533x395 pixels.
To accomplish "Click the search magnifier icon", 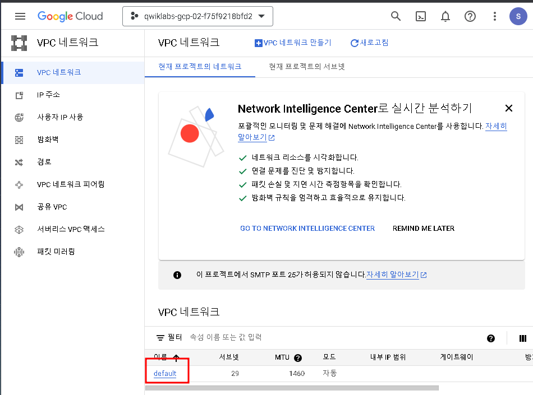I will [396, 16].
